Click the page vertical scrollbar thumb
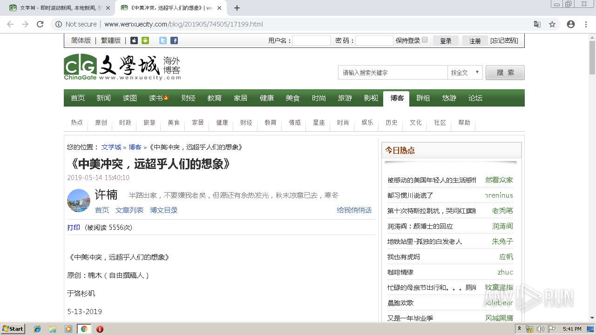 click(592, 57)
